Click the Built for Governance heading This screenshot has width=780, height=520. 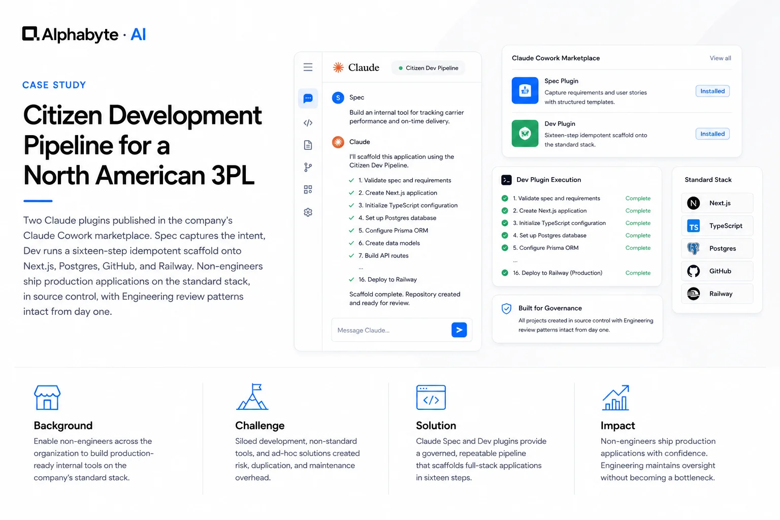550,308
